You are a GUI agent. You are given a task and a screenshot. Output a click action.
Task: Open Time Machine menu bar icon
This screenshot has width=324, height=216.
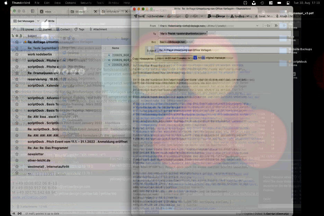pyautogui.click(x=262, y=3)
